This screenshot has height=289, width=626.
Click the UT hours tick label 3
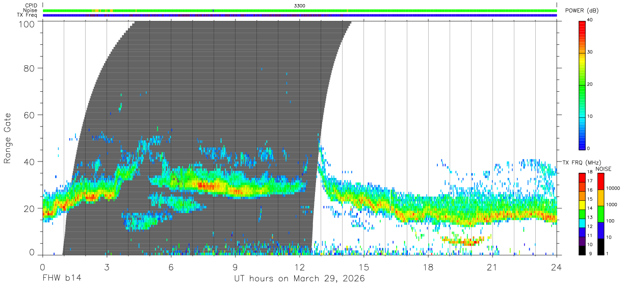click(x=107, y=267)
